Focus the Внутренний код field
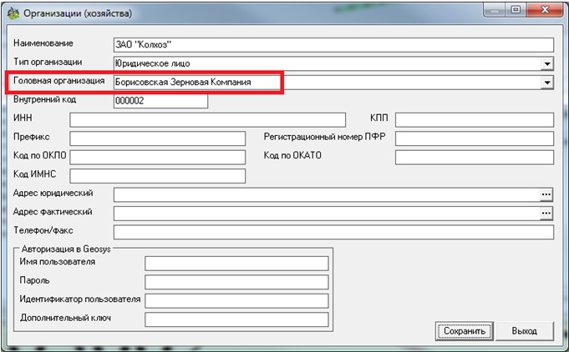Image resolution: width=569 pixels, height=352 pixels. pyautogui.click(x=160, y=101)
